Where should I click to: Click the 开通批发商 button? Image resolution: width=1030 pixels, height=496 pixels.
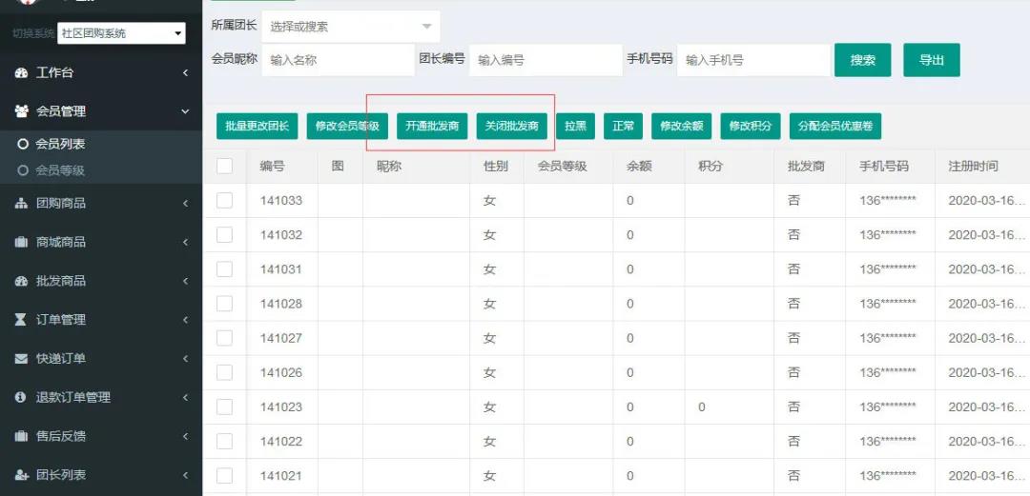(432, 126)
